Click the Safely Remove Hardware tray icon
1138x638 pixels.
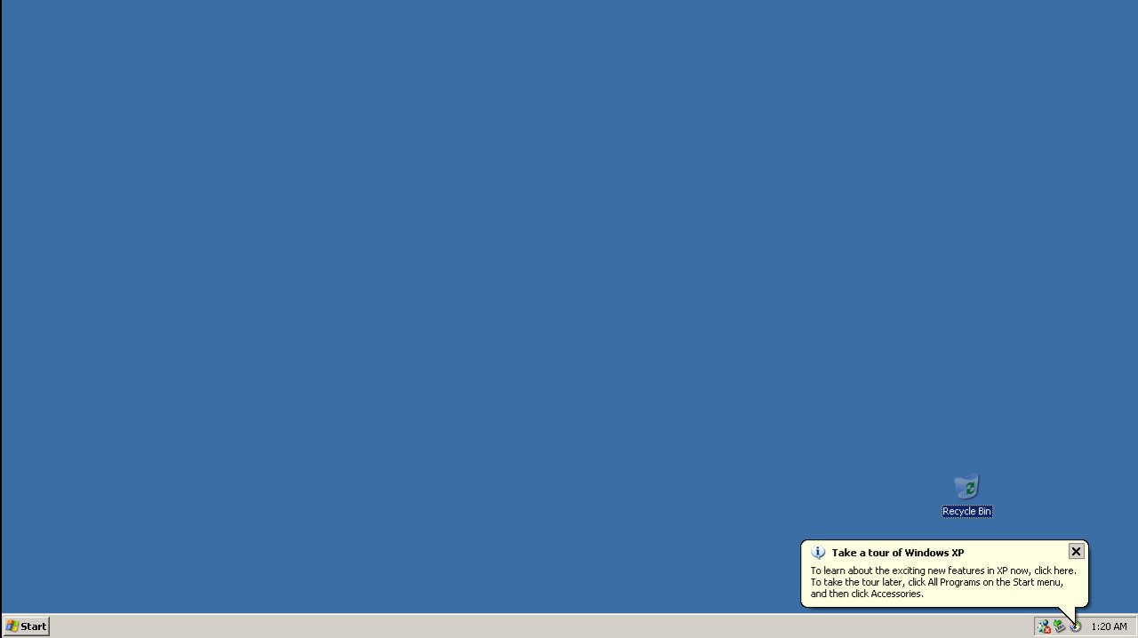tap(1059, 626)
